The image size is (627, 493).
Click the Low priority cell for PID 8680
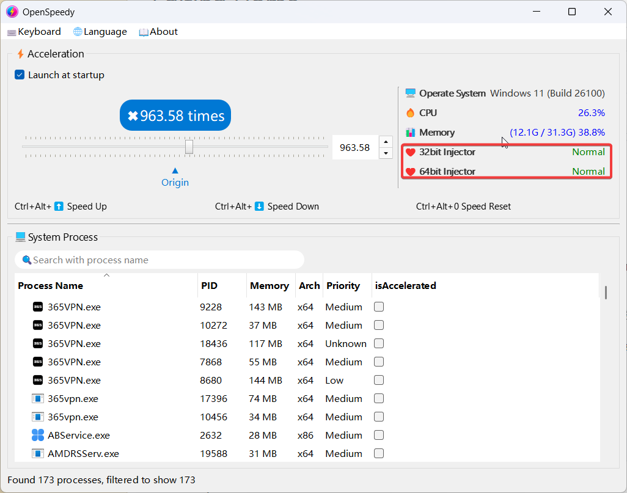tap(334, 380)
